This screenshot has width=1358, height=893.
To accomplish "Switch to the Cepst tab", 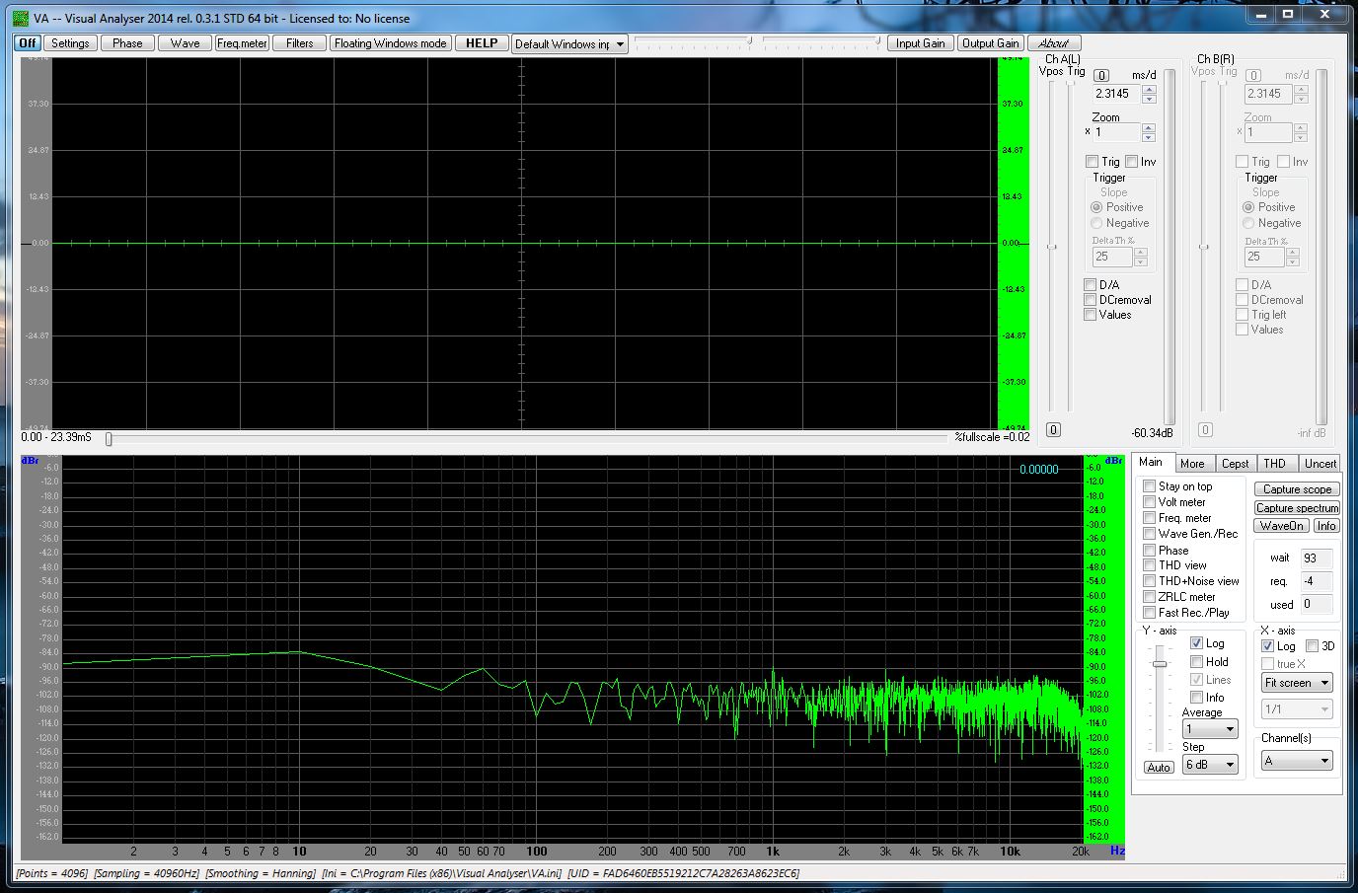I will [x=1235, y=464].
